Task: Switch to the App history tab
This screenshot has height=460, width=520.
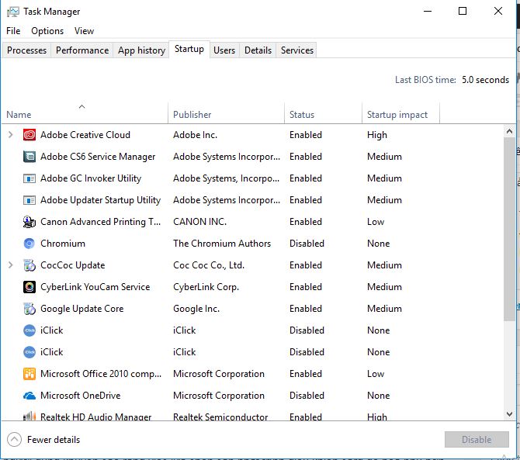Action: pos(141,50)
